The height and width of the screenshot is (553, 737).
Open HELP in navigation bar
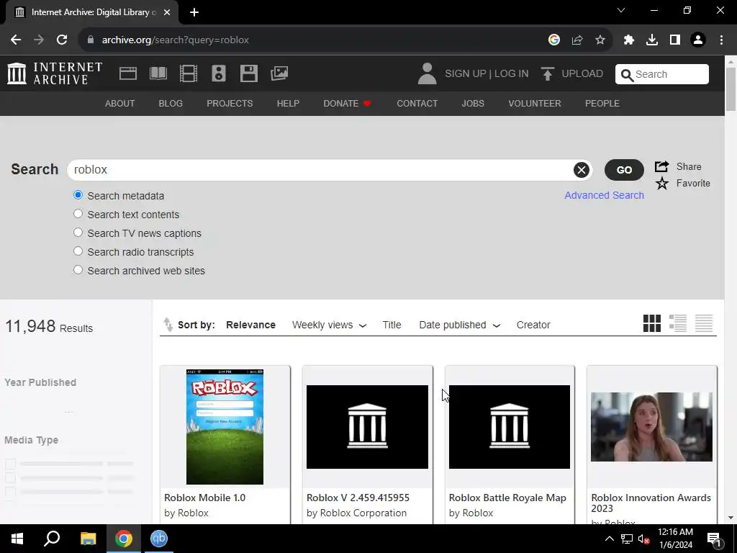[x=288, y=104]
